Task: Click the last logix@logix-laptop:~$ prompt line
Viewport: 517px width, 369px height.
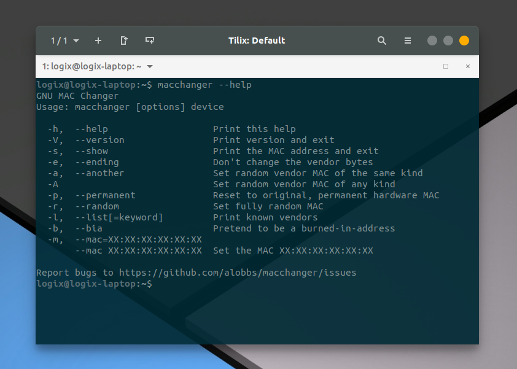Action: coord(95,284)
